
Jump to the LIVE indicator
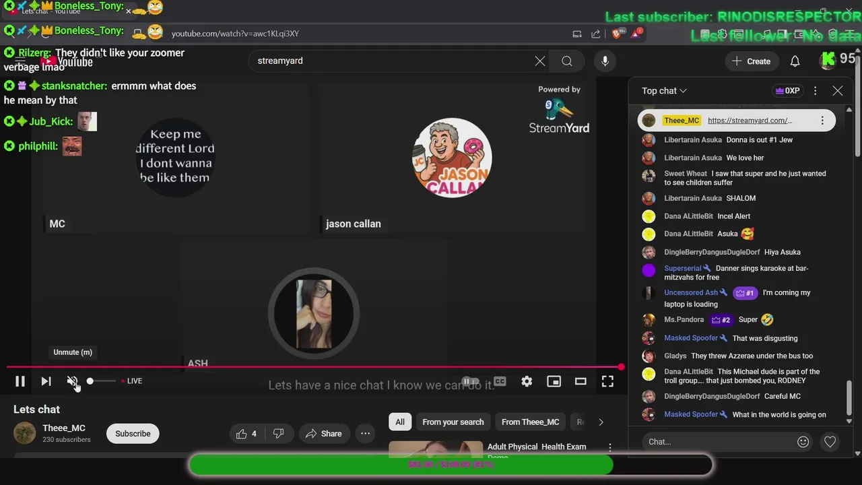pos(131,381)
